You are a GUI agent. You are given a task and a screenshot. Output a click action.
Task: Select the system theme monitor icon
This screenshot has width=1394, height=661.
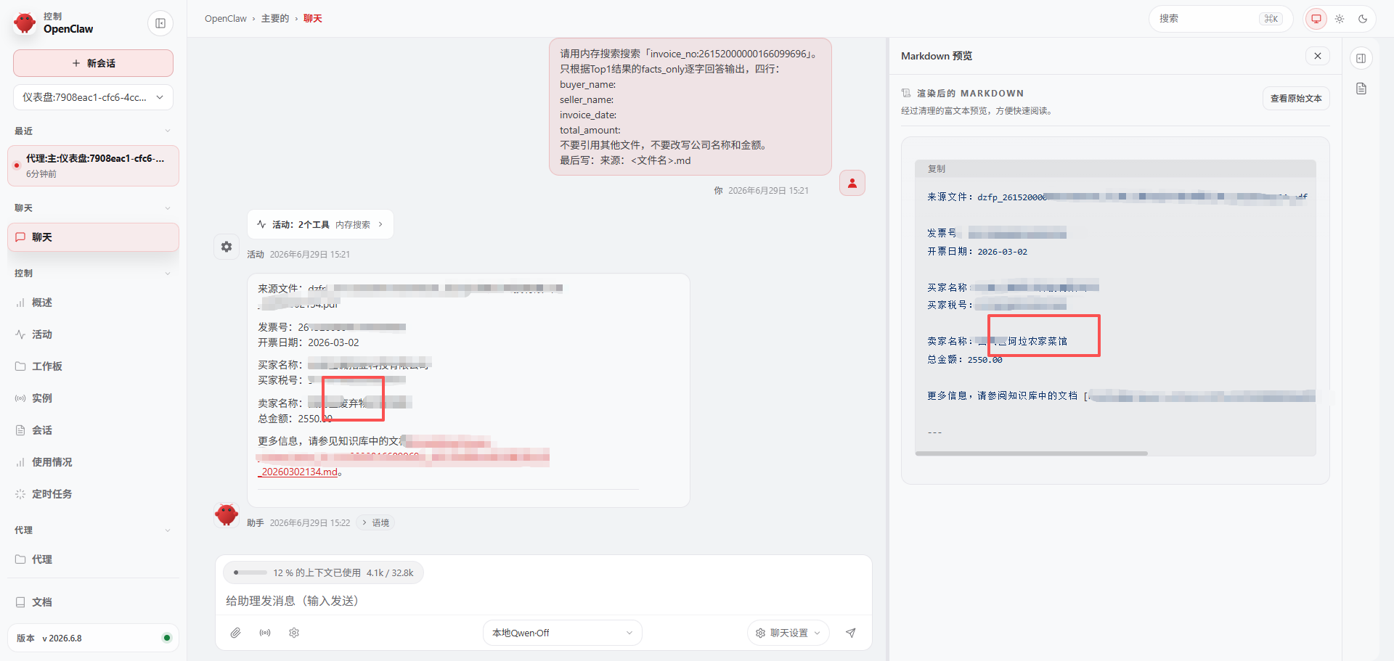pos(1316,19)
